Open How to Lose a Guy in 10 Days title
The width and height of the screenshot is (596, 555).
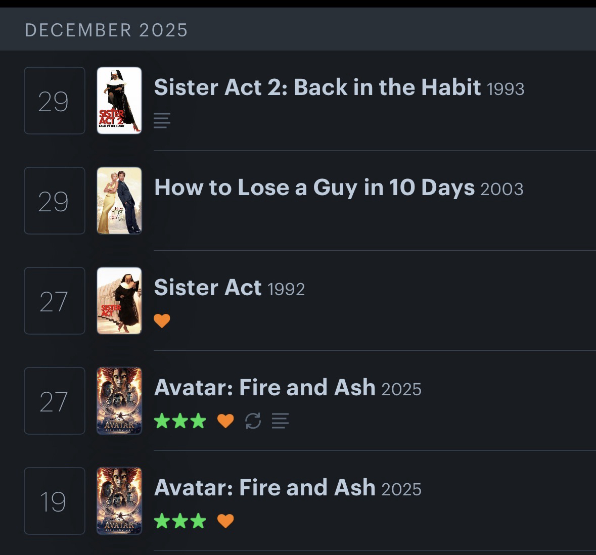pos(314,188)
